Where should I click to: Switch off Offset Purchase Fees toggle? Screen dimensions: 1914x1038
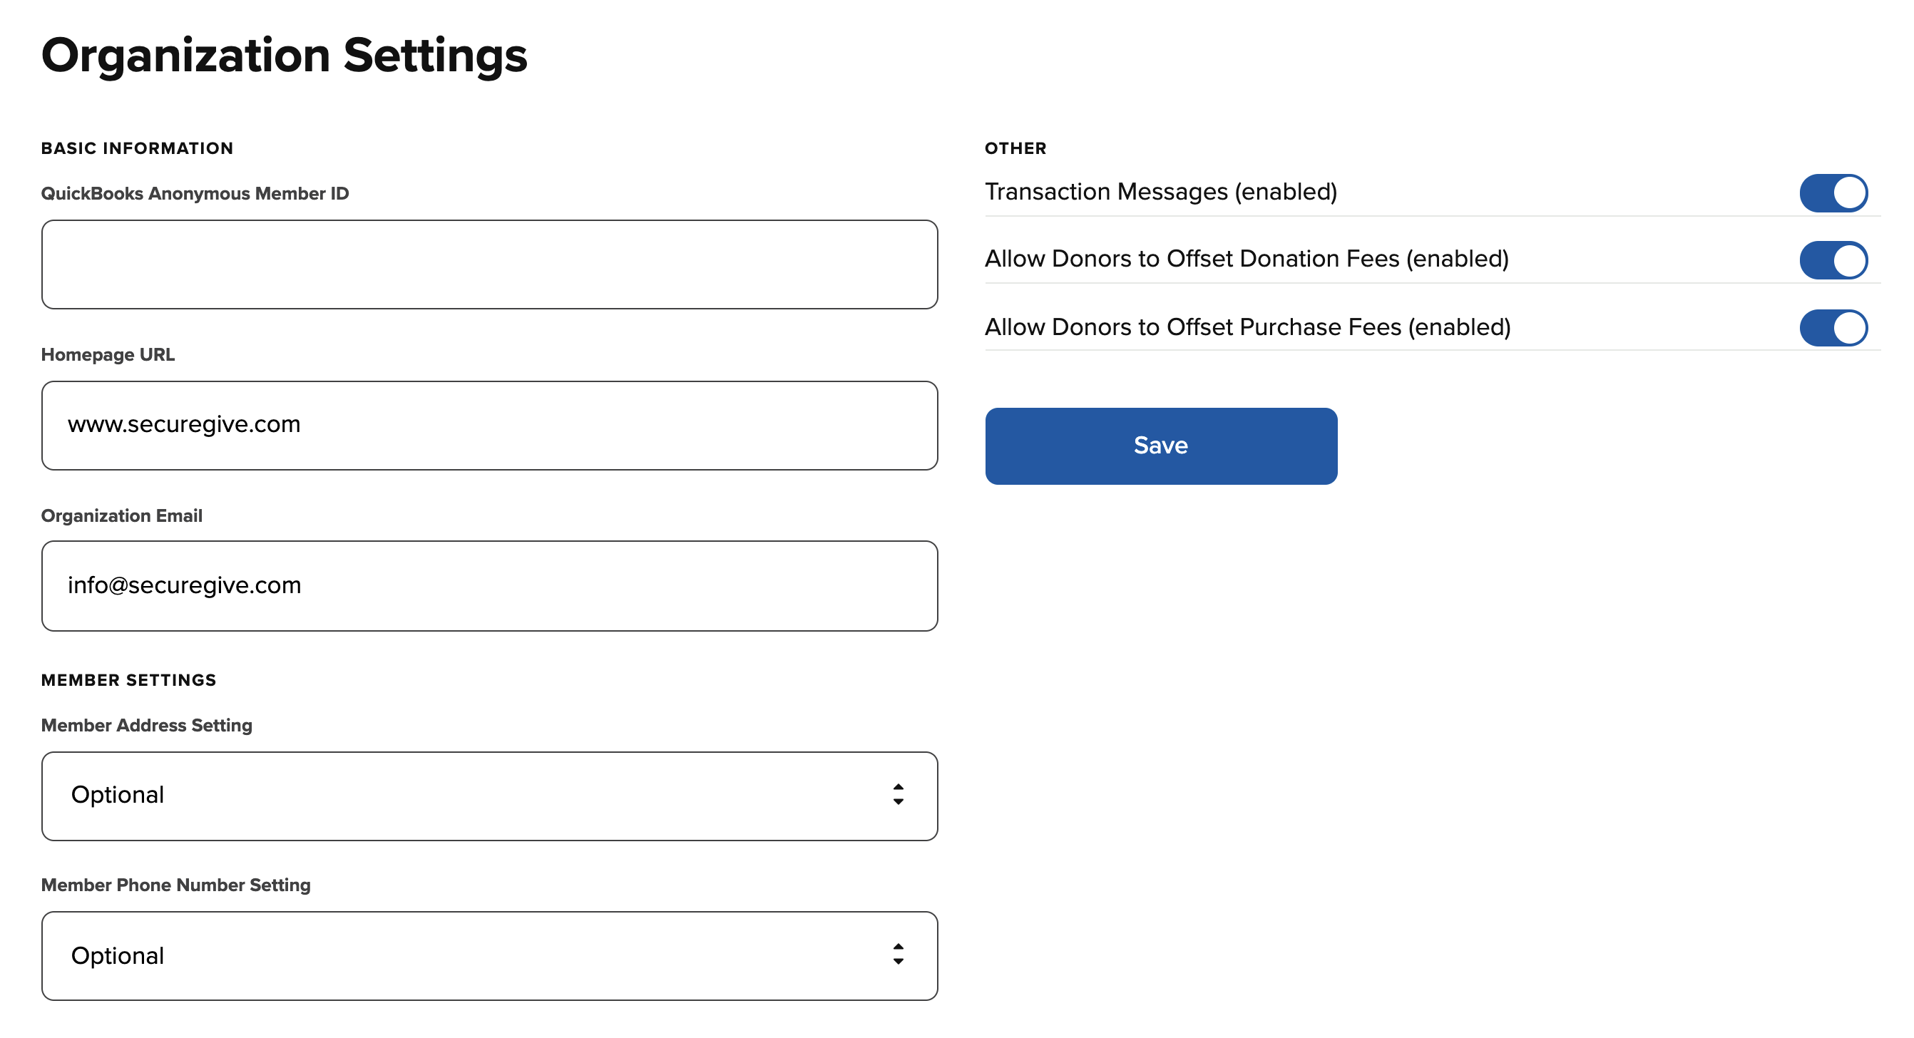(1832, 328)
